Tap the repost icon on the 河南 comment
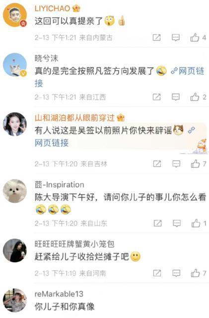Image resolution: width=209 pixels, height=318 pixels. pyautogui.click(x=157, y=273)
